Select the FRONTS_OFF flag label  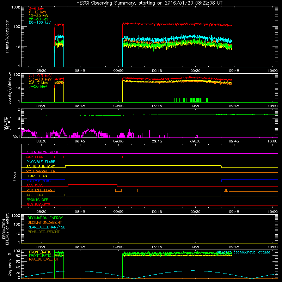tap(37, 200)
